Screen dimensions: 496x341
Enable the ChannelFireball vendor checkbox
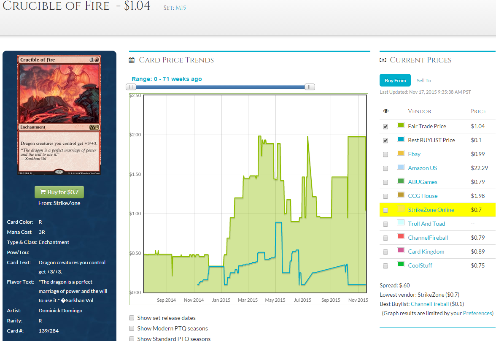(x=385, y=238)
